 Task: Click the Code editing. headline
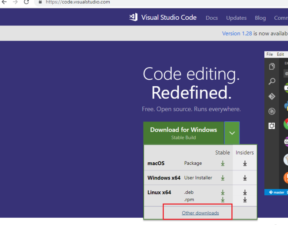[x=191, y=74]
